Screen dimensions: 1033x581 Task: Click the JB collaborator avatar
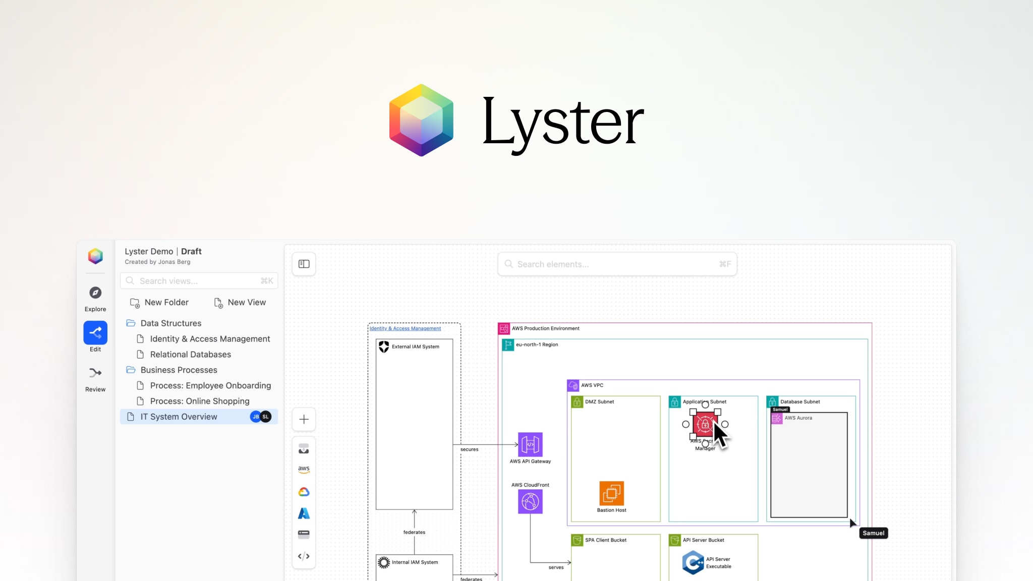tap(256, 417)
